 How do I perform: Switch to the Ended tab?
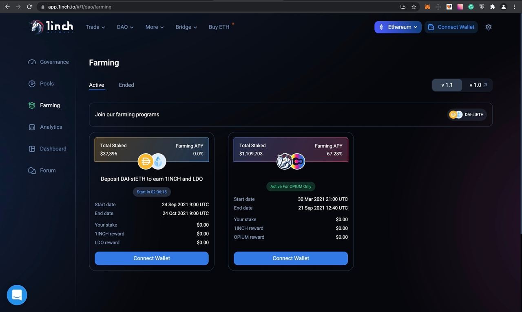pyautogui.click(x=126, y=85)
